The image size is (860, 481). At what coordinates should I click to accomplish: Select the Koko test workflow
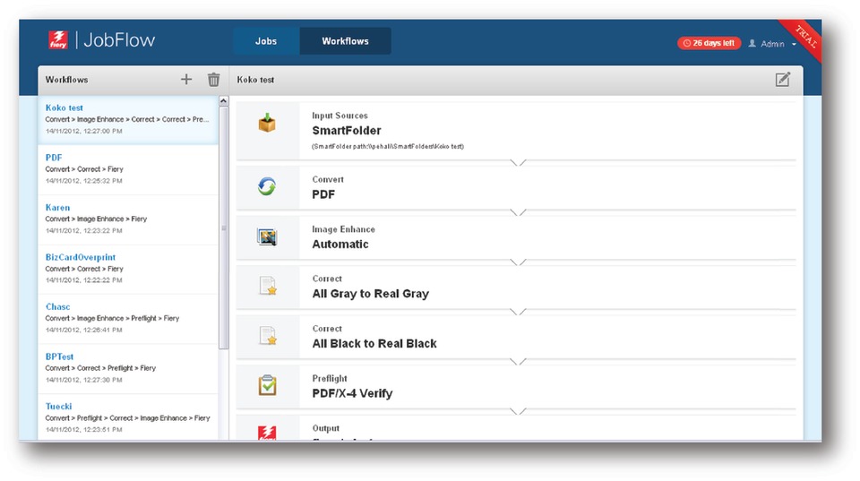tap(128, 120)
